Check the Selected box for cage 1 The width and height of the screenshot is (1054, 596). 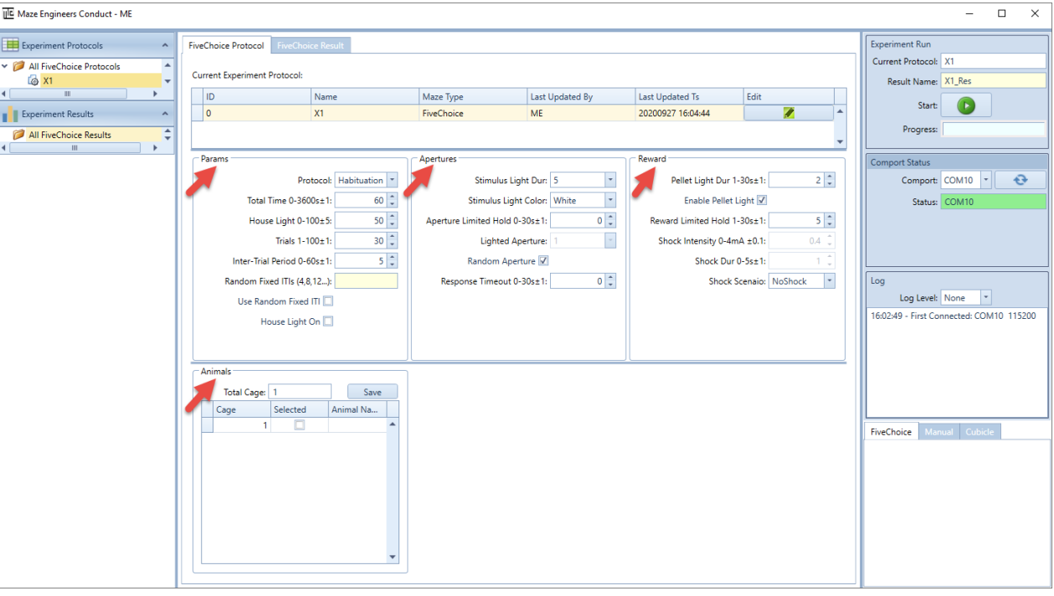300,425
